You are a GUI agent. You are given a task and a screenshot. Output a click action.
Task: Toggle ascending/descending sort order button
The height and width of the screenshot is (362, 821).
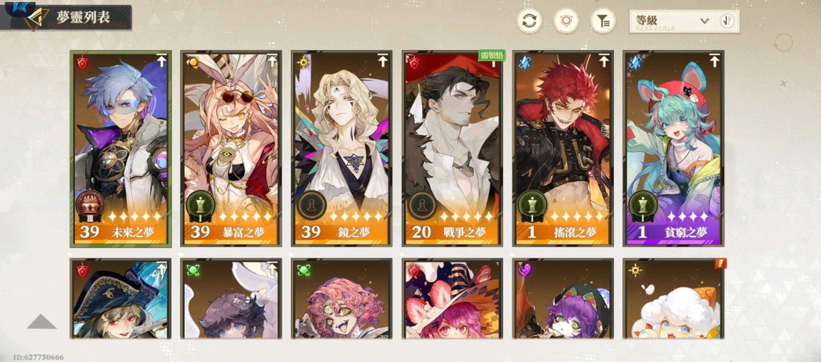pos(727,21)
